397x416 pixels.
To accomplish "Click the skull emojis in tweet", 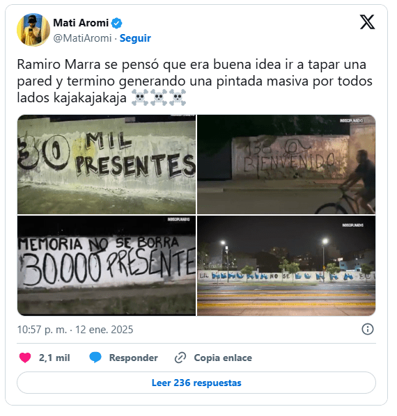I will coord(159,97).
